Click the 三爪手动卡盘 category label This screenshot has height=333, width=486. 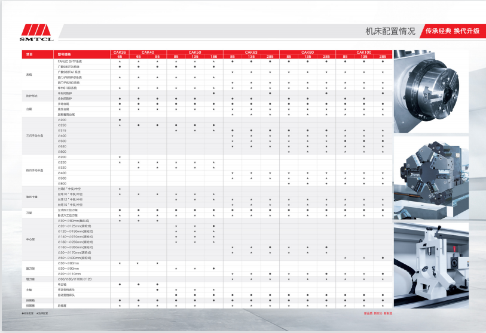tap(35, 135)
